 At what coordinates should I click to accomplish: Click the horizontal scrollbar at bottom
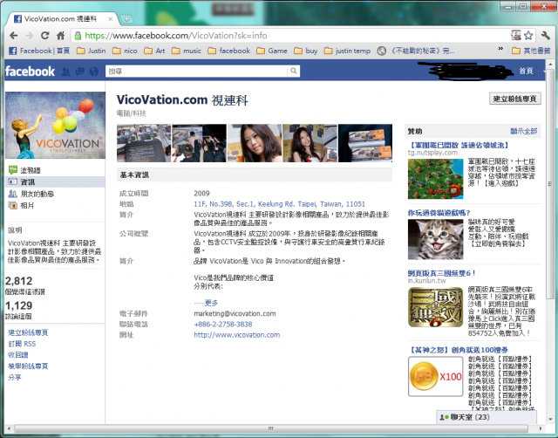point(273,428)
